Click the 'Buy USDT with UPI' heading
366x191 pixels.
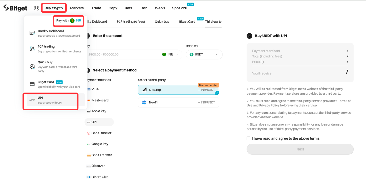(271, 36)
